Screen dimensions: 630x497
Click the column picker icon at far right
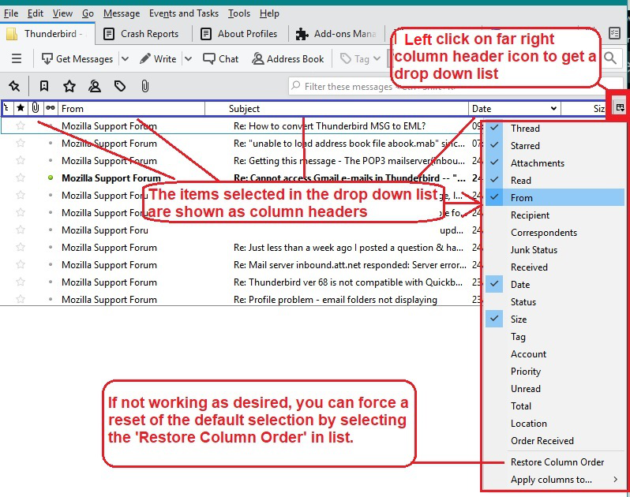click(x=620, y=107)
